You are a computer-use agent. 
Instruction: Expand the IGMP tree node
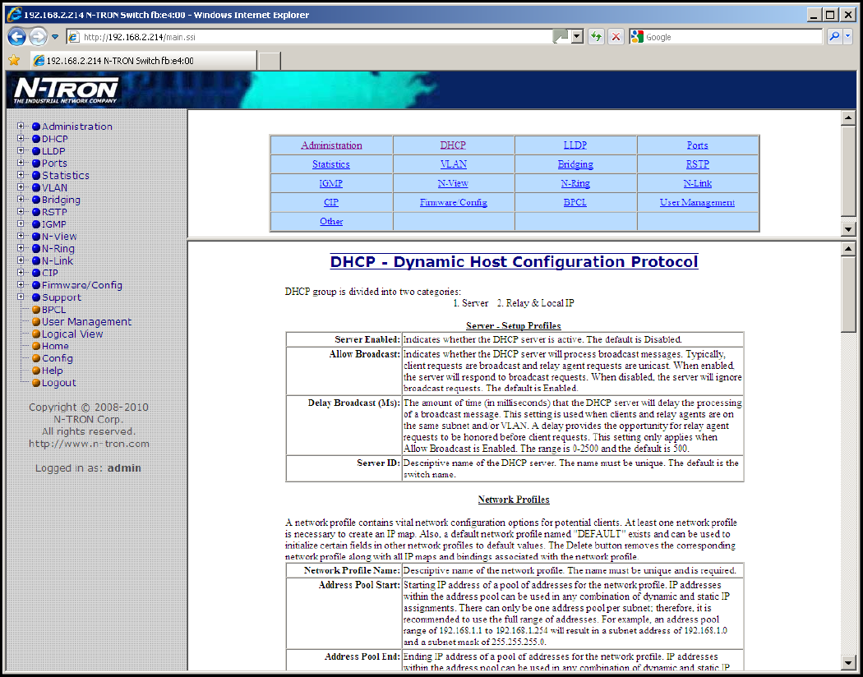tap(21, 223)
